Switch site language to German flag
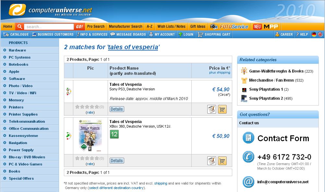Image resolution: width=325 pixels, height=192 pixels. pos(314,34)
